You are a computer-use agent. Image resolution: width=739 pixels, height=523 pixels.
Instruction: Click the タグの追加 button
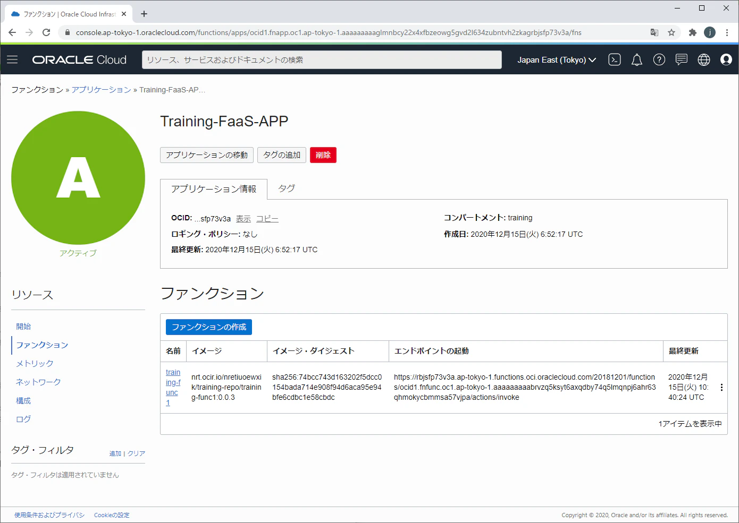point(282,155)
